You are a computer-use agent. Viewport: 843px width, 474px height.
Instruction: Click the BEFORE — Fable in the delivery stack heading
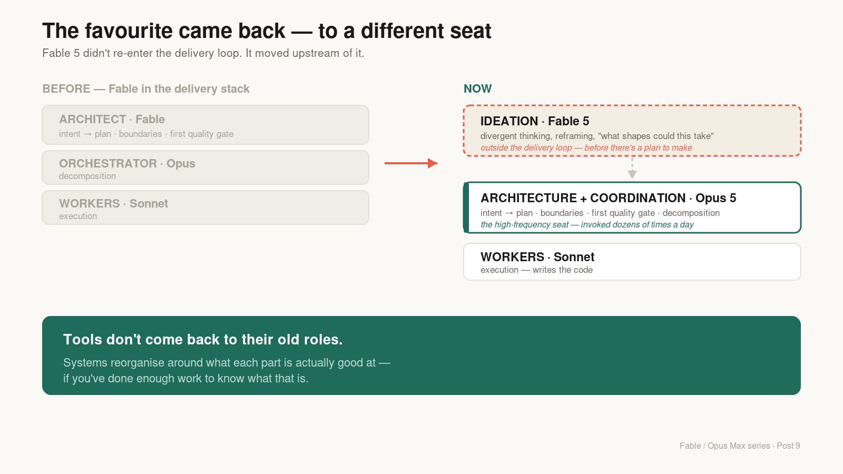tap(146, 88)
